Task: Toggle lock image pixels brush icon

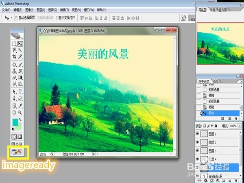Action: 208,126
